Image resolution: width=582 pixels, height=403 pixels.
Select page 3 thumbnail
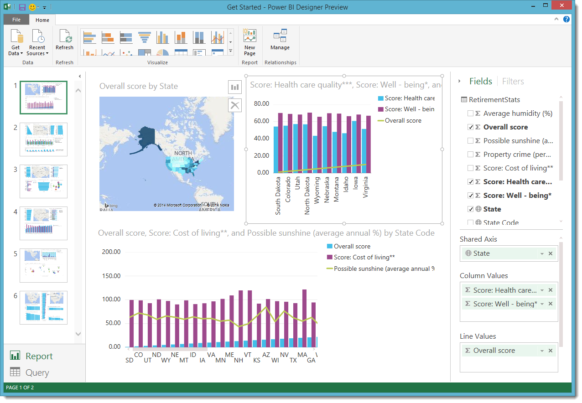coord(43,181)
